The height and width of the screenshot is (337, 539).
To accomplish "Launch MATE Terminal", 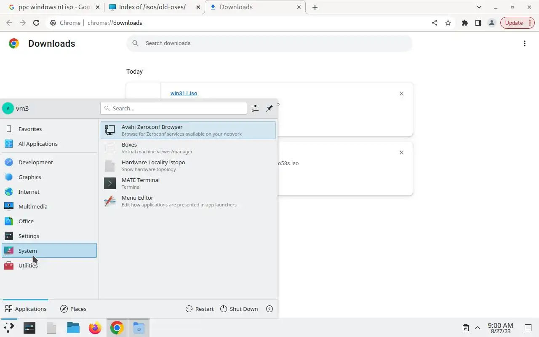I will point(188,183).
